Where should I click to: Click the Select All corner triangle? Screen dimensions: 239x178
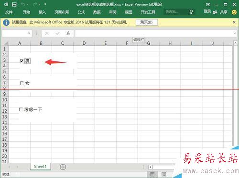[x=6, y=43]
